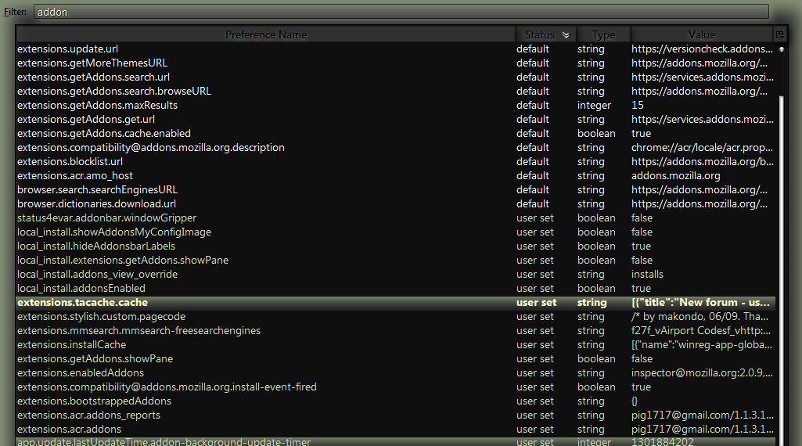Sort by Type column header
This screenshot has width=802, height=446.
point(603,34)
